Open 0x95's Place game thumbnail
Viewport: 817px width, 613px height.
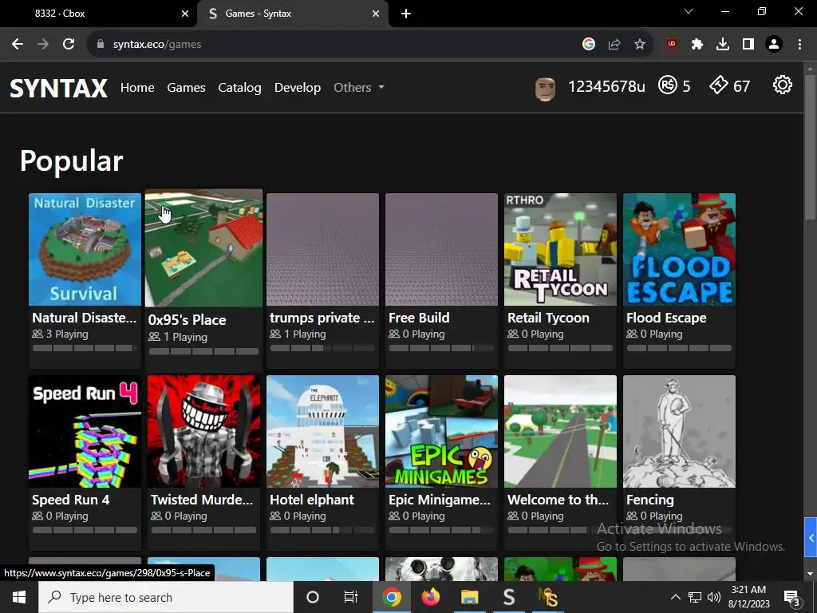point(203,248)
